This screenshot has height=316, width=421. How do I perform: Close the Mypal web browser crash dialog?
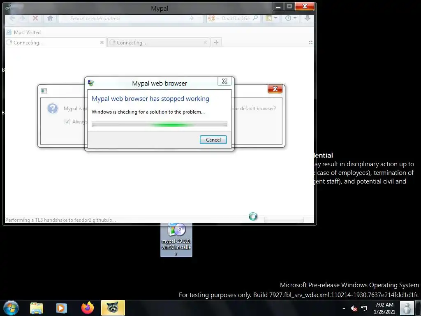point(224,81)
